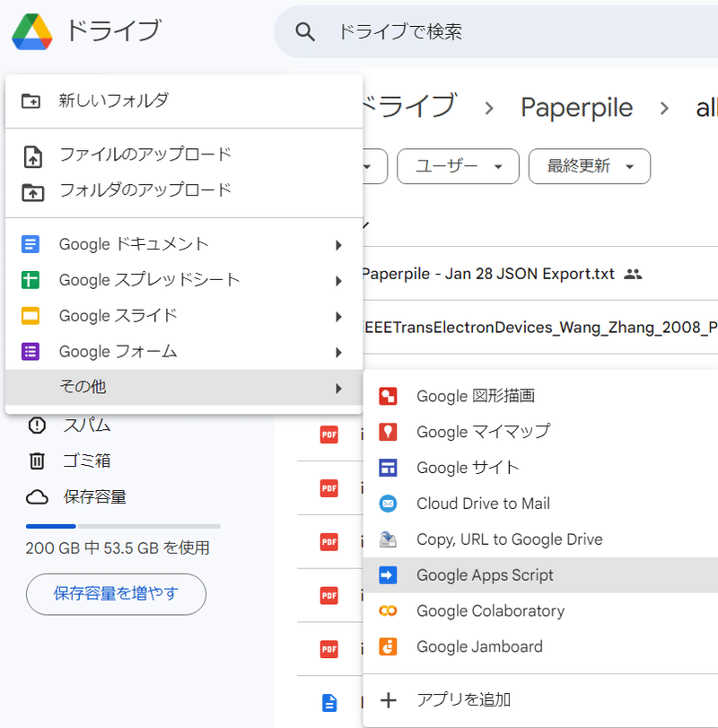Expand the Google スライド submenu arrow
This screenshot has height=728, width=718.
(339, 317)
